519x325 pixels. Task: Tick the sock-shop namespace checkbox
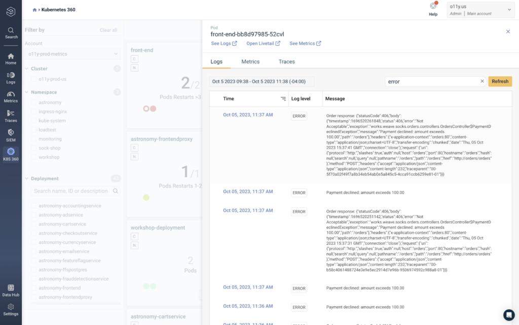pos(33,148)
